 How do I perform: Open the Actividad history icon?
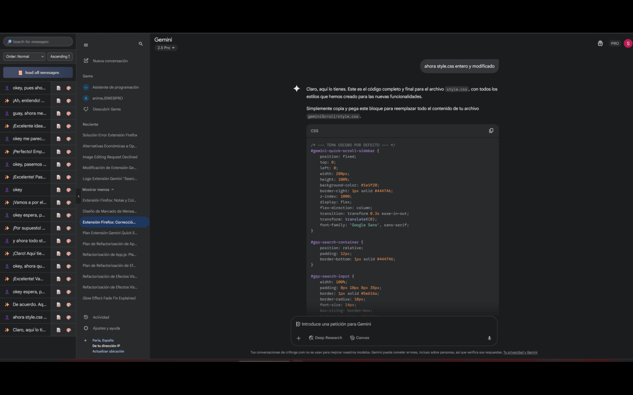click(x=86, y=317)
